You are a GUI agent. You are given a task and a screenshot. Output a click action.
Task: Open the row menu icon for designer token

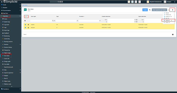(28, 28)
